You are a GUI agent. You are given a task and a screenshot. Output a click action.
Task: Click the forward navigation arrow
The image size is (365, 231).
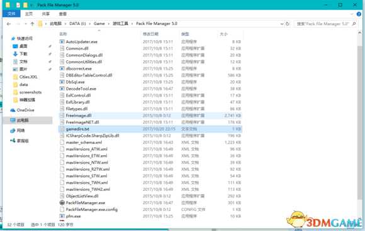click(18, 24)
